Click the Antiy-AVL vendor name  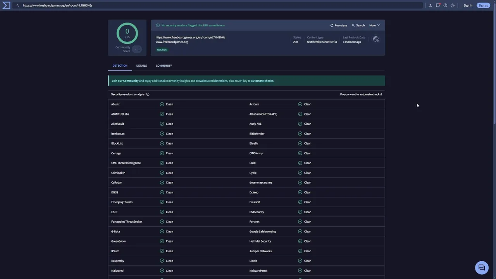pyautogui.click(x=255, y=124)
